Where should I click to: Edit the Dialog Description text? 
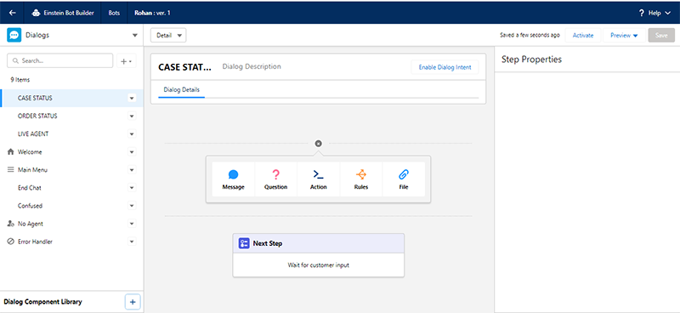[x=252, y=66]
